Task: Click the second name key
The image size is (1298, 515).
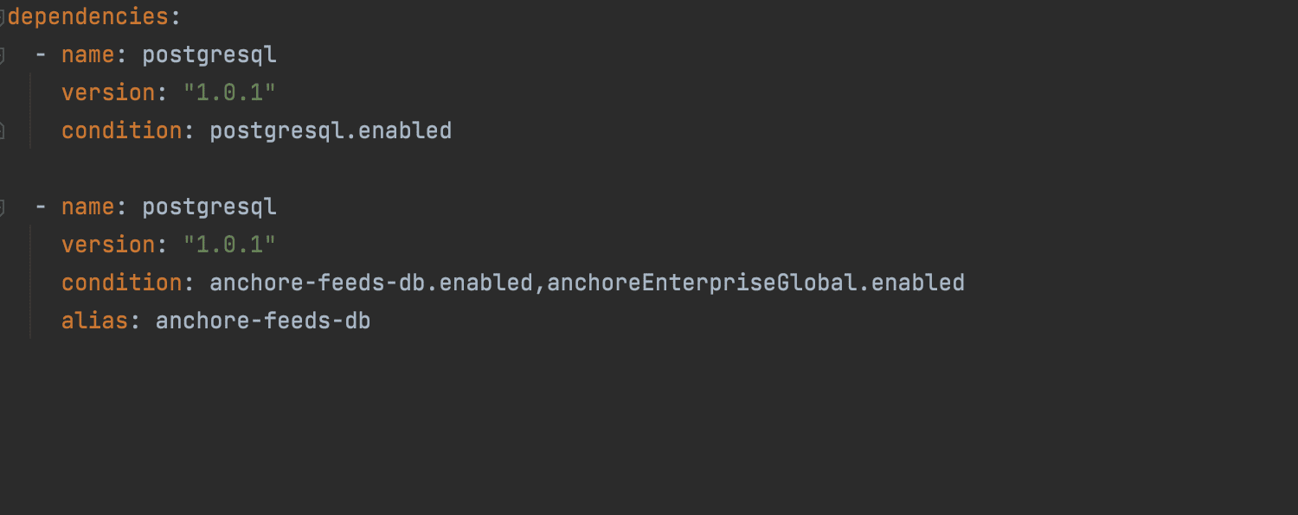Action: (x=87, y=207)
